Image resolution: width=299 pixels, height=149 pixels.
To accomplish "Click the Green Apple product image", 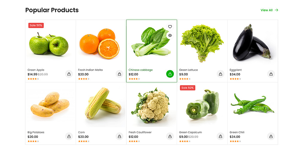I will [49, 44].
